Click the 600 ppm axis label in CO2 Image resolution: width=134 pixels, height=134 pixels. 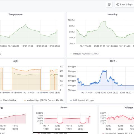(x=72, y=76)
